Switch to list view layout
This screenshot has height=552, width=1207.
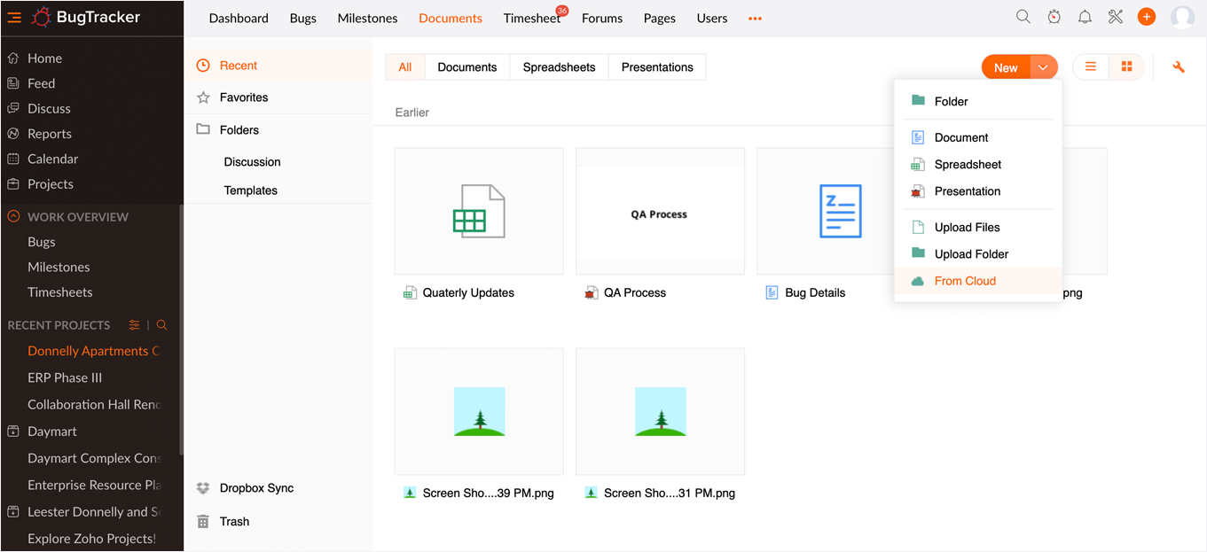[1091, 67]
